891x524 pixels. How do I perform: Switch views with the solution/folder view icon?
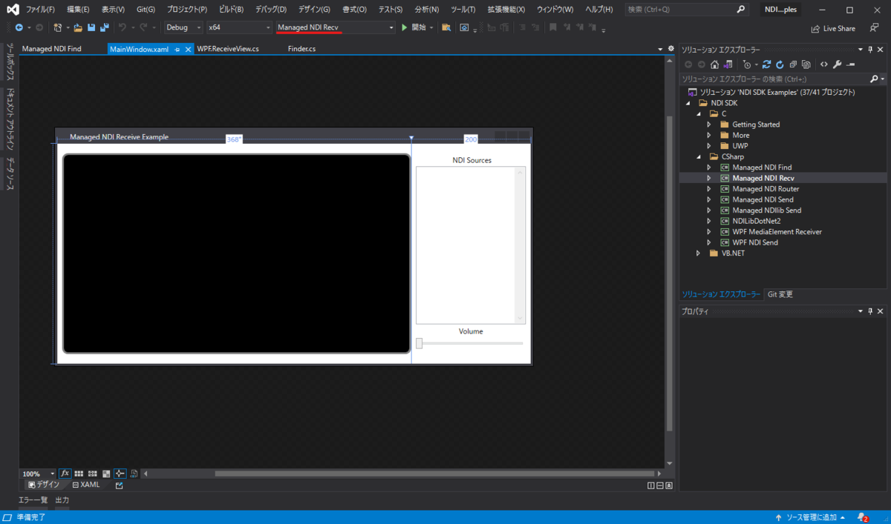click(728, 64)
